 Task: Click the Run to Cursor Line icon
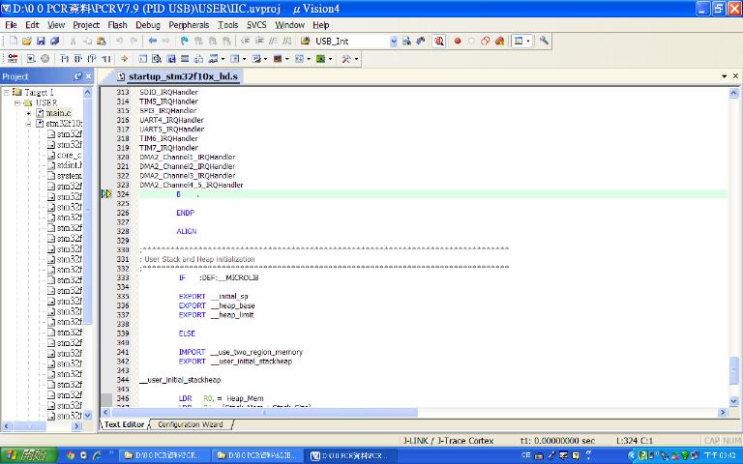(105, 59)
